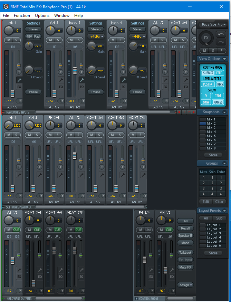Click the red 2 icon in Hardware Inputs bar

pos(189,112)
